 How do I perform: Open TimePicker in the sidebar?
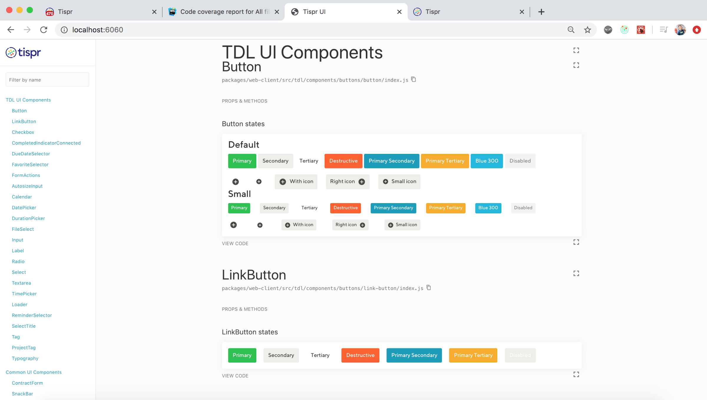pyautogui.click(x=24, y=294)
